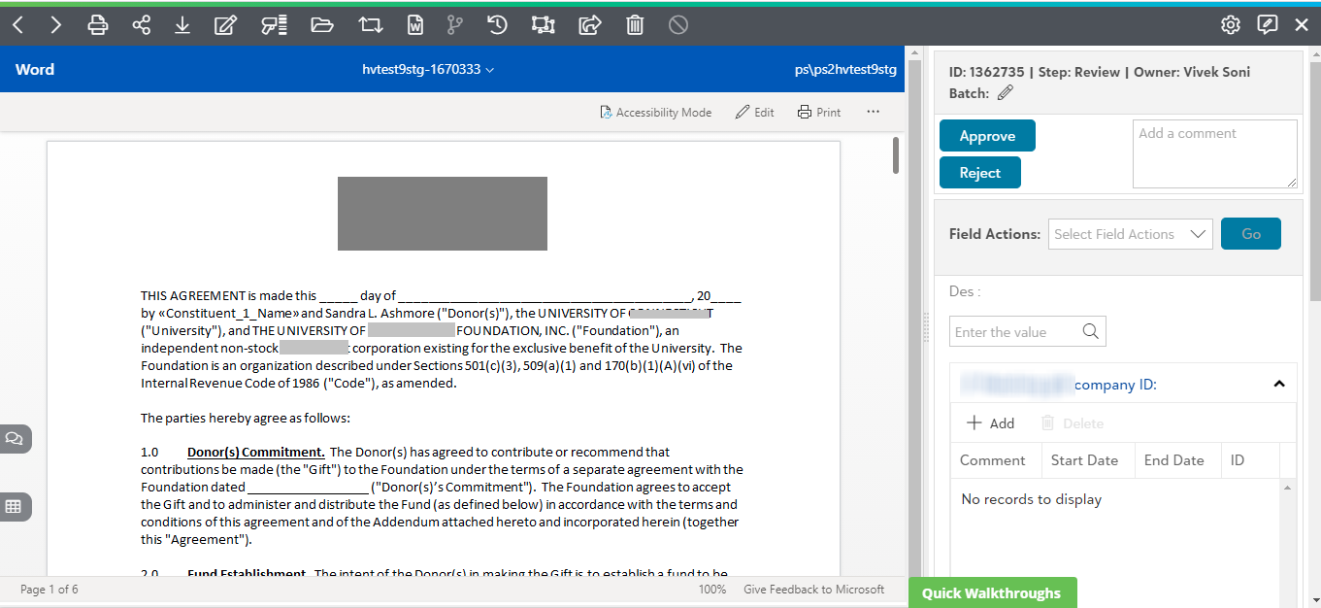Click Page 1 of 6 in status bar
This screenshot has height=608, width=1321.
[50, 590]
